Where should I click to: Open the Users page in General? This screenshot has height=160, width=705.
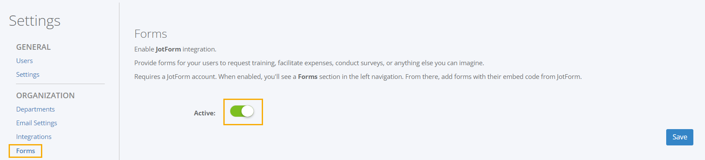25,61
